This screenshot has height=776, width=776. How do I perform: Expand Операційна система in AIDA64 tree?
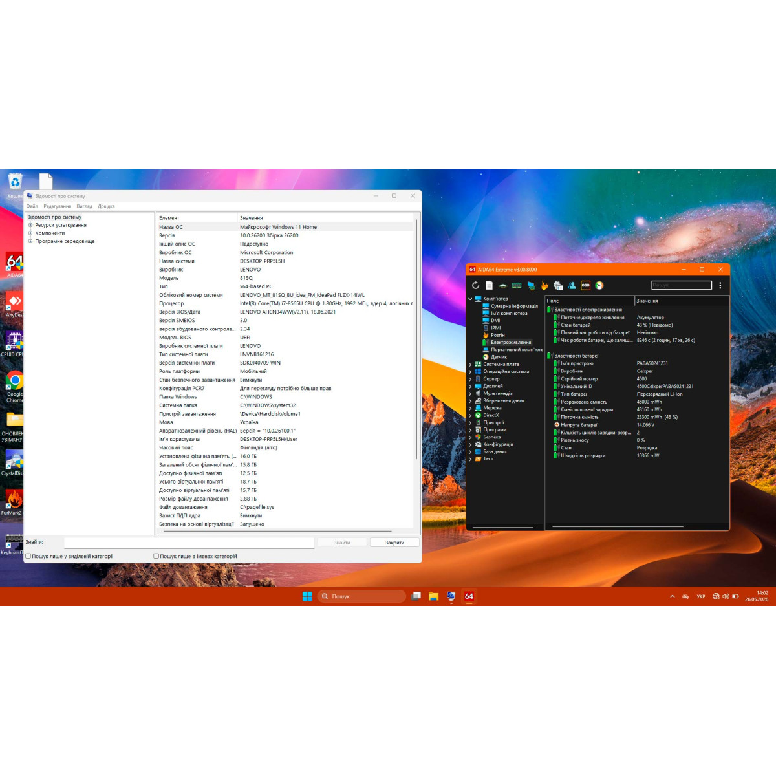470,372
